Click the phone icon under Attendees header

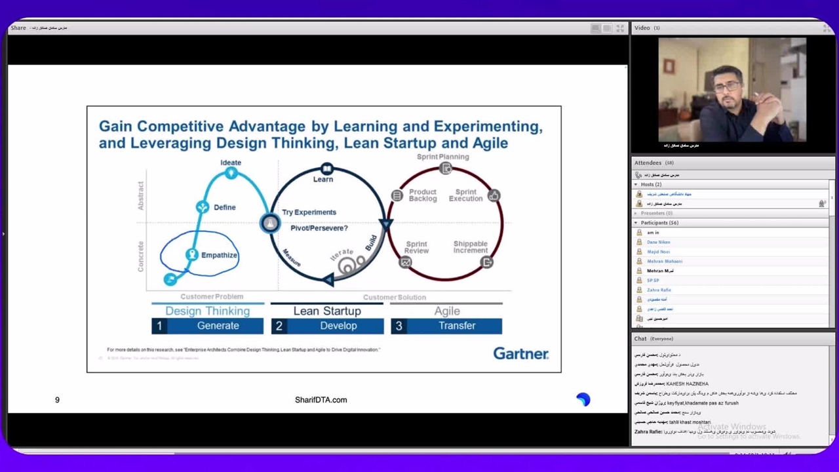pos(638,175)
